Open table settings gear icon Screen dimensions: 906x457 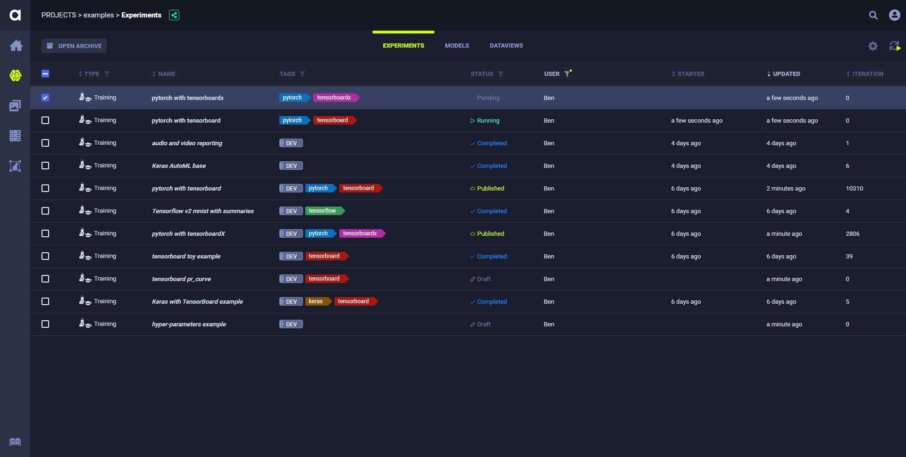[x=872, y=46]
